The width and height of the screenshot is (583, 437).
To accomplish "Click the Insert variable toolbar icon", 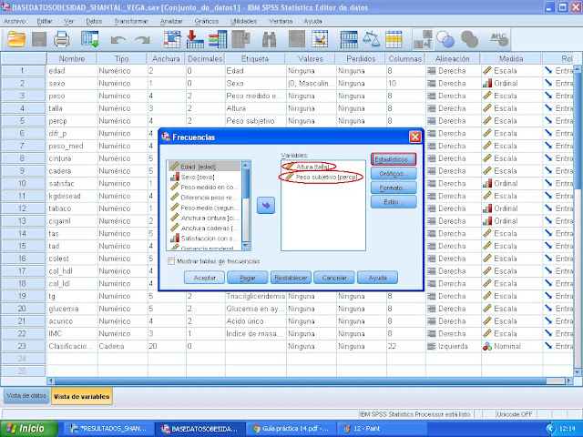I will 320,39.
